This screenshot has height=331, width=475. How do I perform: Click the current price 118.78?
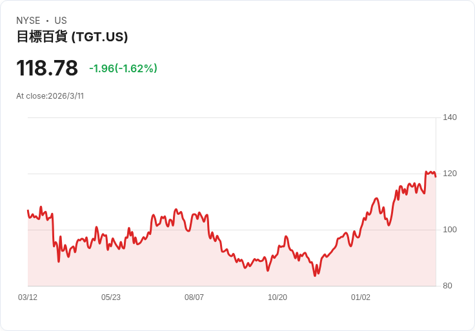coord(47,68)
